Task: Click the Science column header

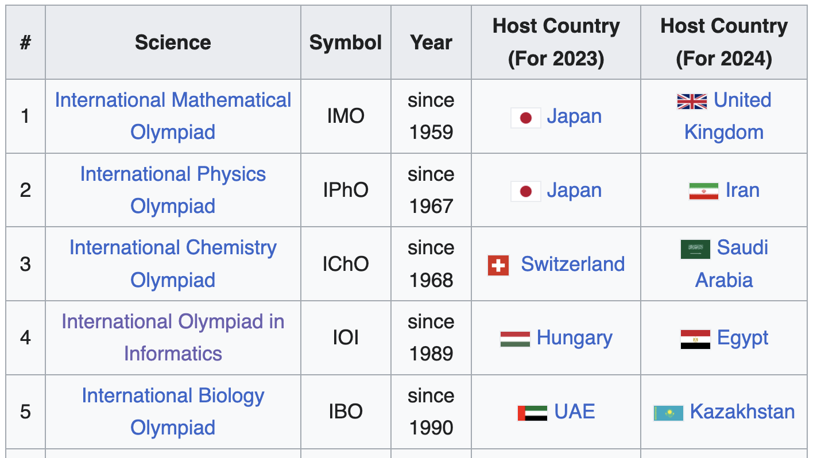Action: point(173,42)
